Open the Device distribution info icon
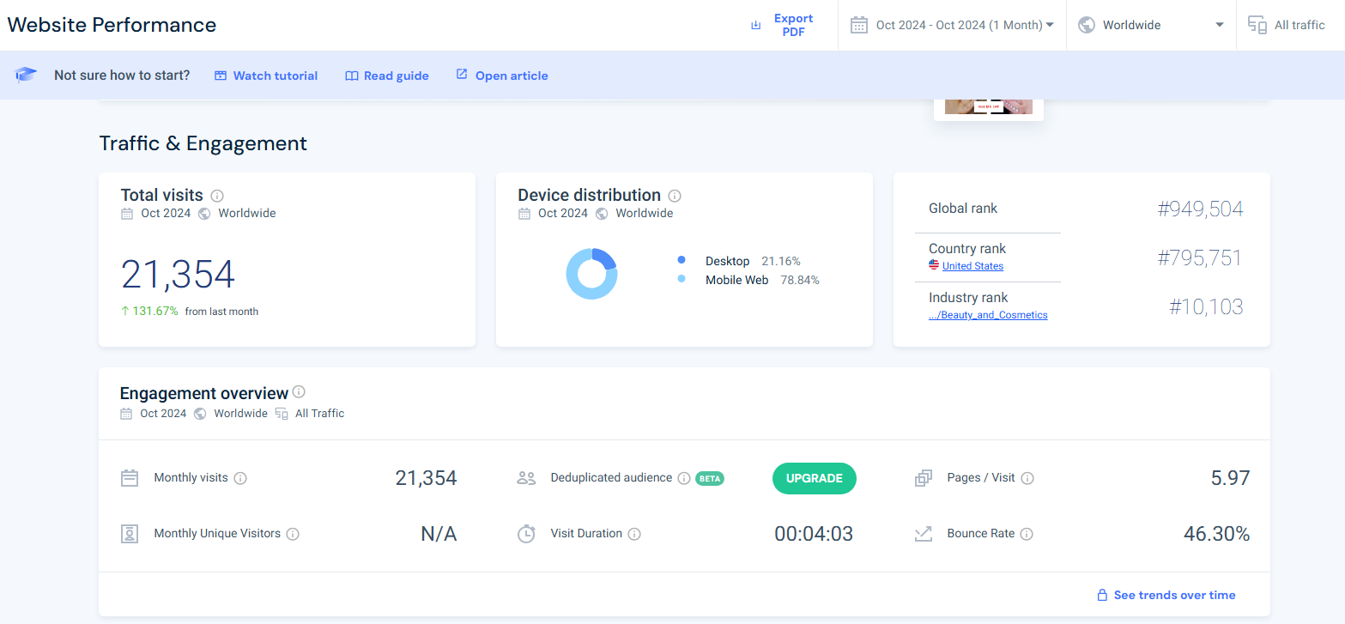The width and height of the screenshot is (1345, 624). 675,196
